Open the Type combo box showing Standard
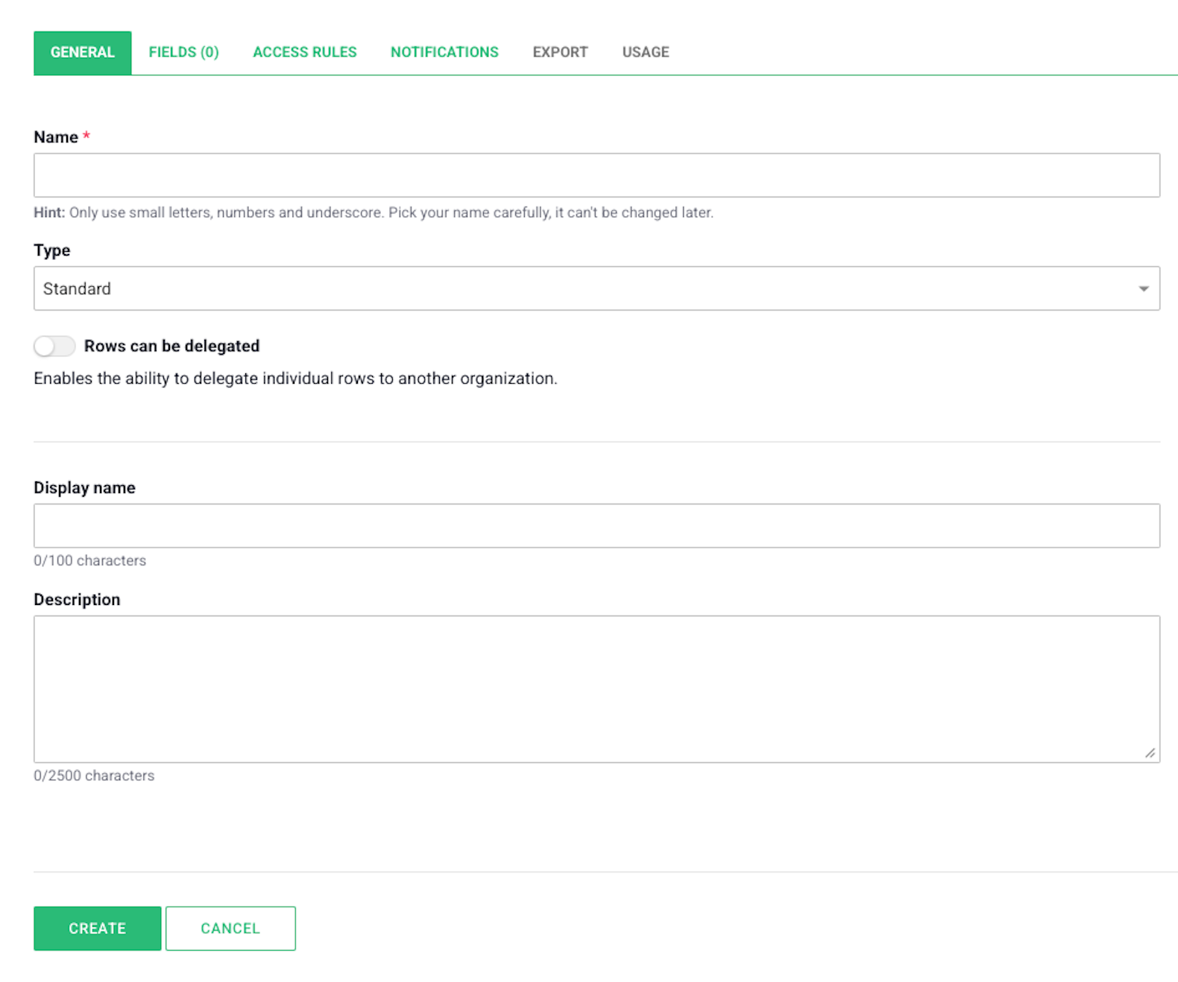The image size is (1178, 982). (x=596, y=288)
